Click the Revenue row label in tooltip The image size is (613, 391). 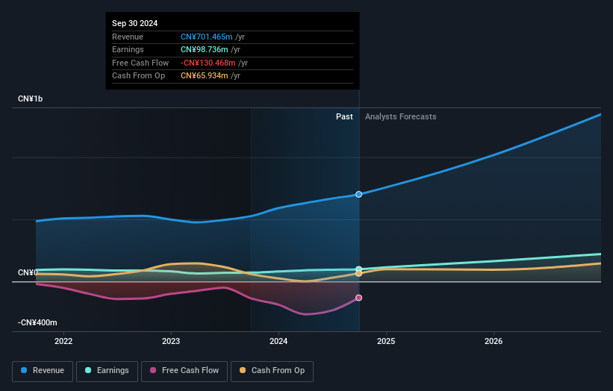pos(128,37)
